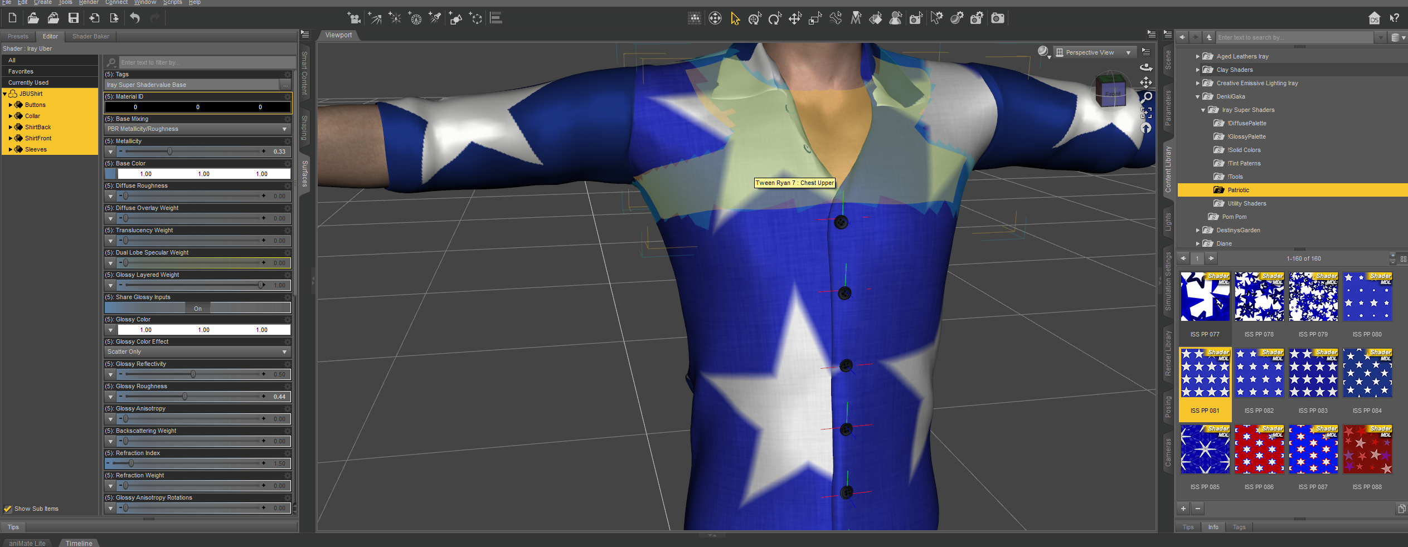This screenshot has height=547, width=1408.
Task: Toggle Share Glossy Inputs On switch
Action: click(197, 308)
